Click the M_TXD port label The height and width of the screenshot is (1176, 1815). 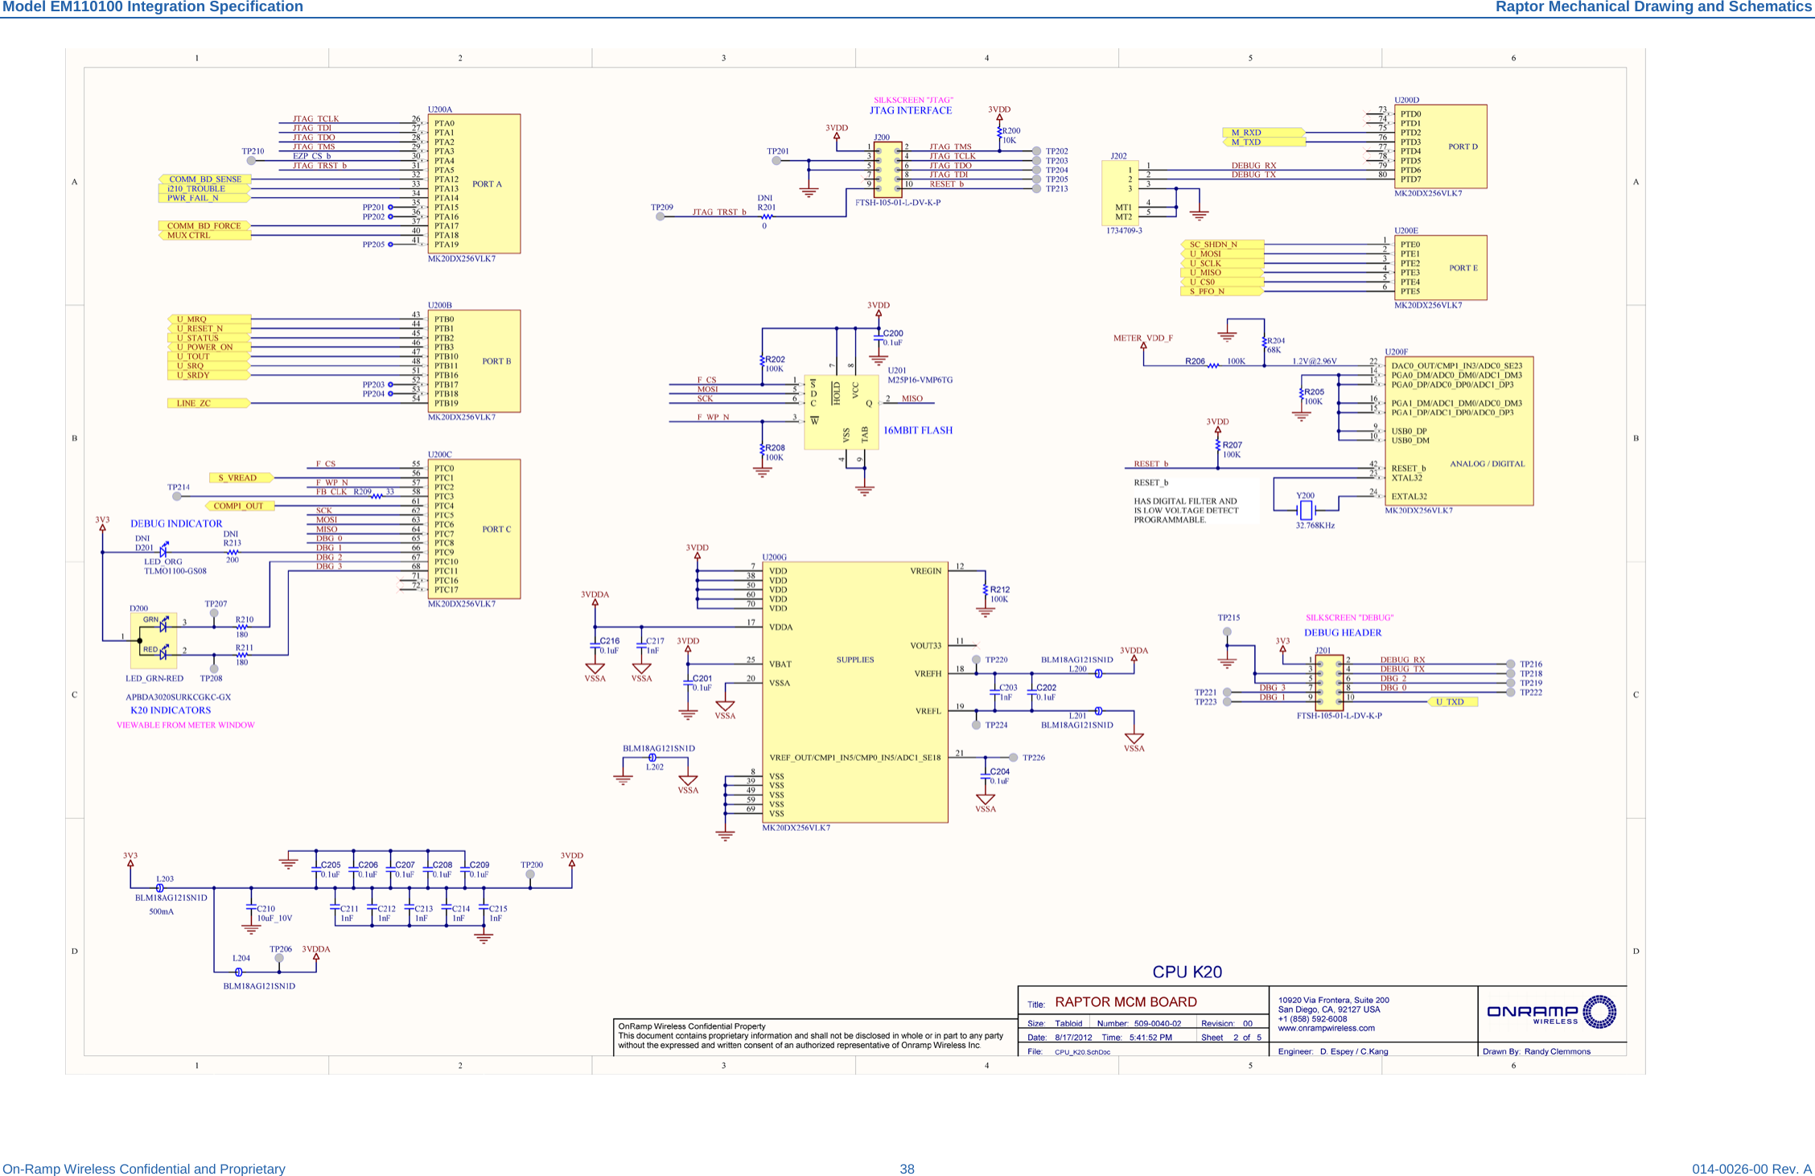(x=1263, y=142)
